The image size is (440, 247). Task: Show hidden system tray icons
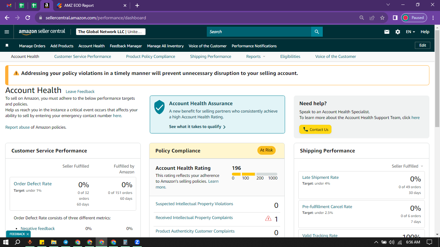click(x=376, y=242)
